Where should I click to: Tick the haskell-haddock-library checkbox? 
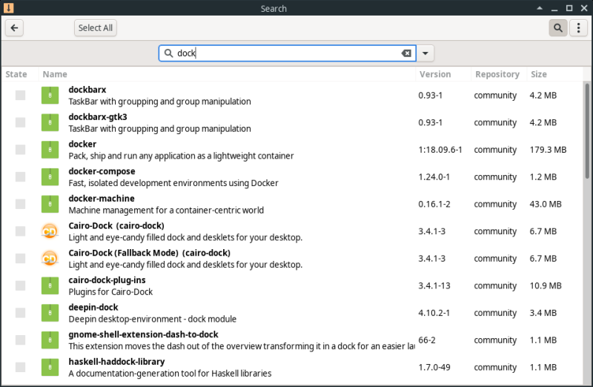pyautogui.click(x=21, y=367)
